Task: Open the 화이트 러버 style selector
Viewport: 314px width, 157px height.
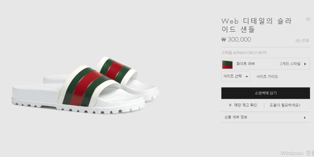Action: coord(266,64)
